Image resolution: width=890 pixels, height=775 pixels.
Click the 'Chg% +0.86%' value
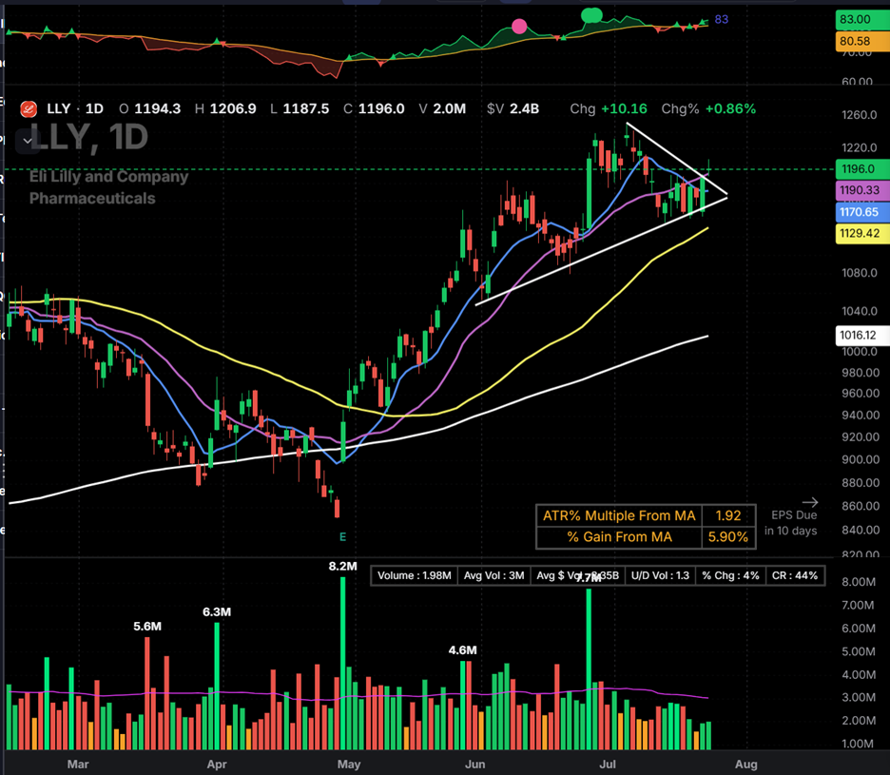click(x=708, y=109)
